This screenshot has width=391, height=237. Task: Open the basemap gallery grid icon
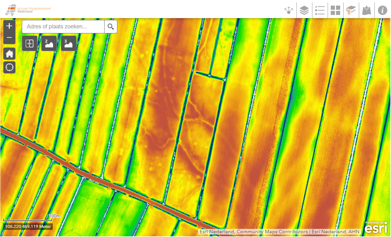coord(335,10)
